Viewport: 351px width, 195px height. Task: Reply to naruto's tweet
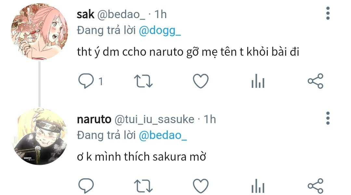point(86,186)
